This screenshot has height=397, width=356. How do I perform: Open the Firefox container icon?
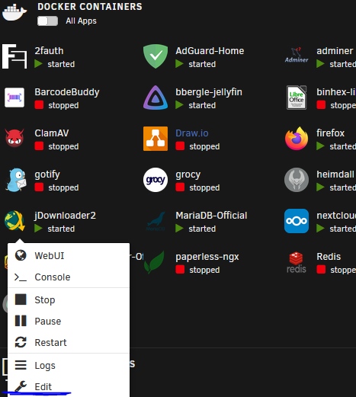pyautogui.click(x=297, y=139)
